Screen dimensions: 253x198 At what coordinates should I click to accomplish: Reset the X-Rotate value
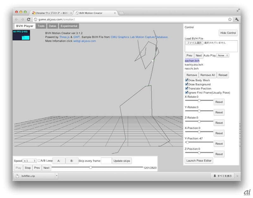tap(219, 102)
